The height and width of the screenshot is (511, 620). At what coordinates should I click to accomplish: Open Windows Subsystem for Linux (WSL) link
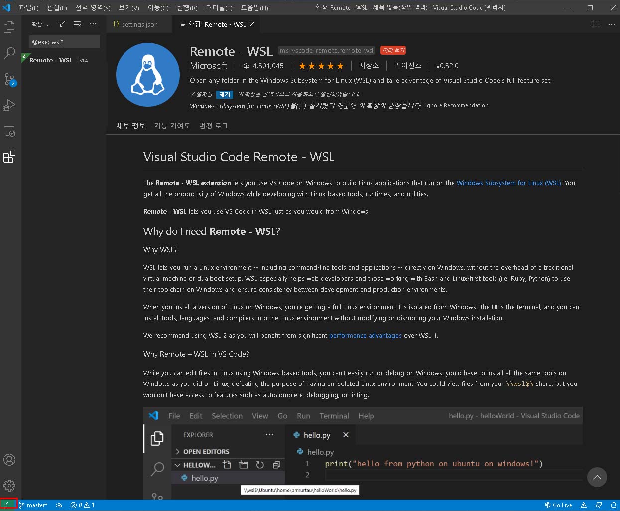coord(508,183)
